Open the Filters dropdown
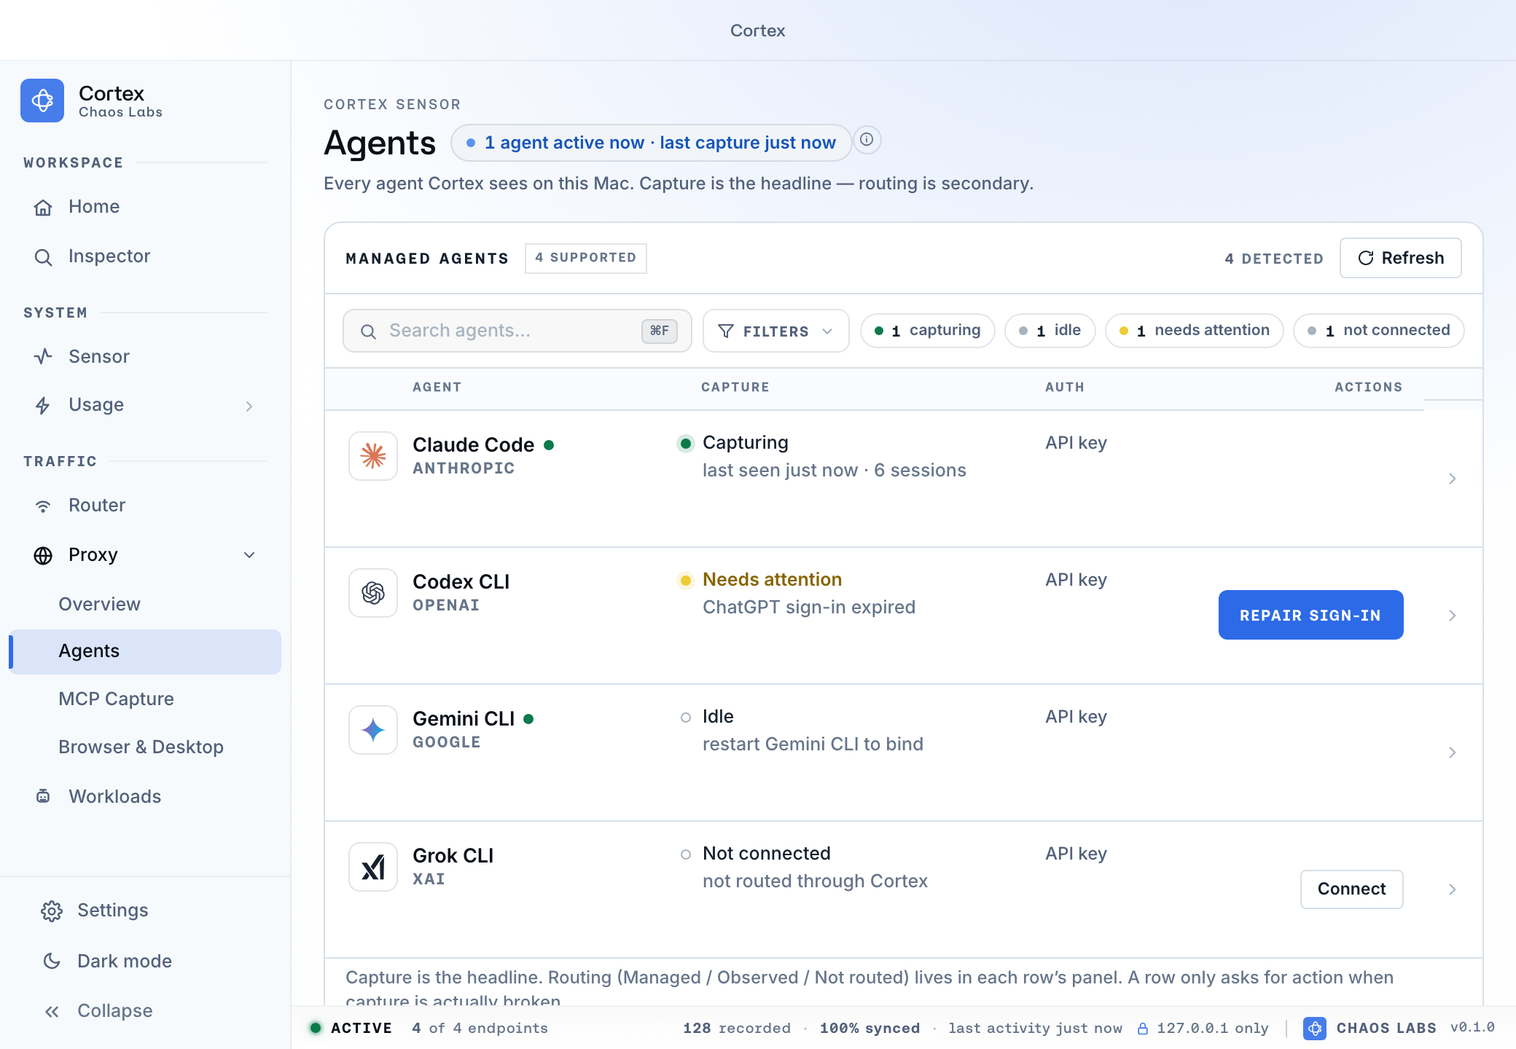 click(x=776, y=331)
